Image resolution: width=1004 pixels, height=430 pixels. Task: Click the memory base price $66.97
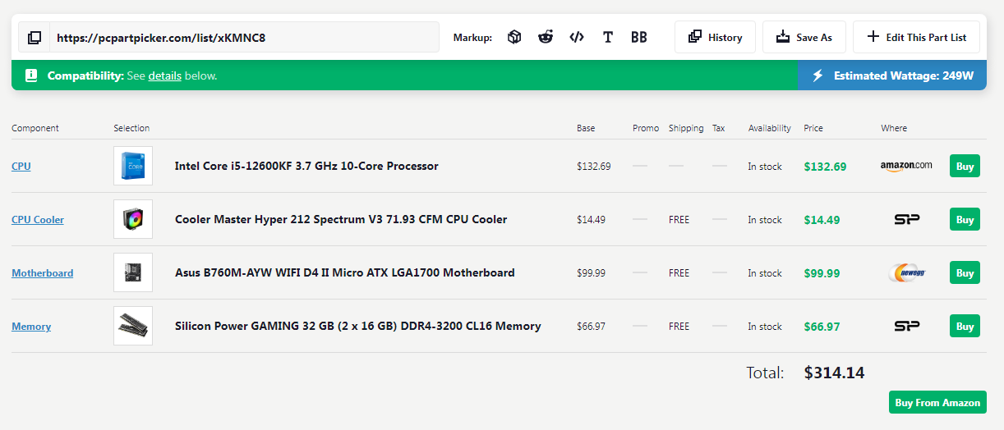591,327
